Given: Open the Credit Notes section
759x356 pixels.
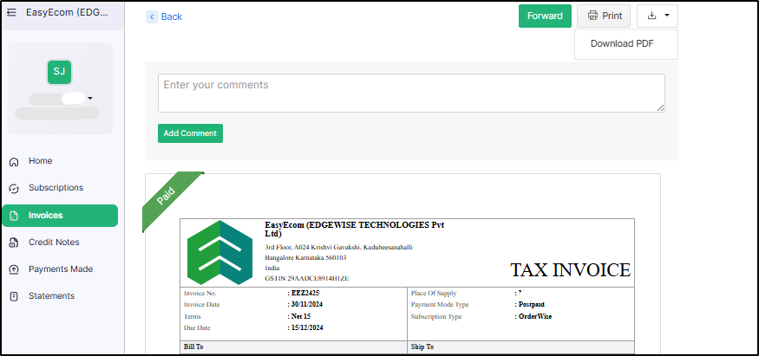Looking at the screenshot, I should (x=54, y=243).
